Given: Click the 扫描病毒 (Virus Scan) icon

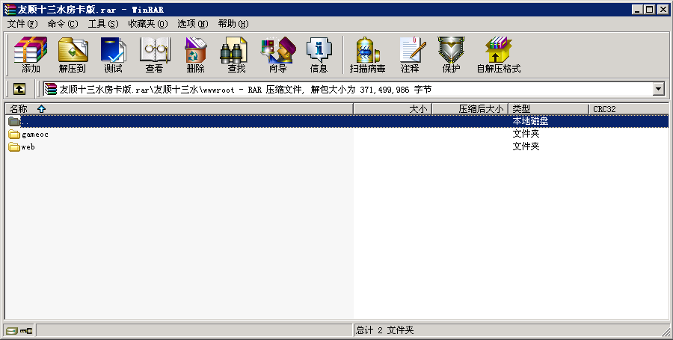Looking at the screenshot, I should click(367, 55).
